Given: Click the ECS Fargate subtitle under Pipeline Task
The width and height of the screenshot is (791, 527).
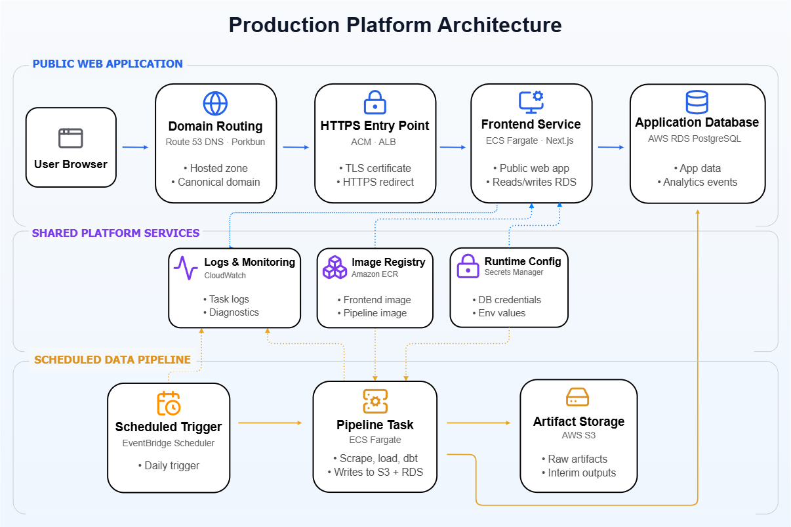Looking at the screenshot, I should (x=375, y=440).
